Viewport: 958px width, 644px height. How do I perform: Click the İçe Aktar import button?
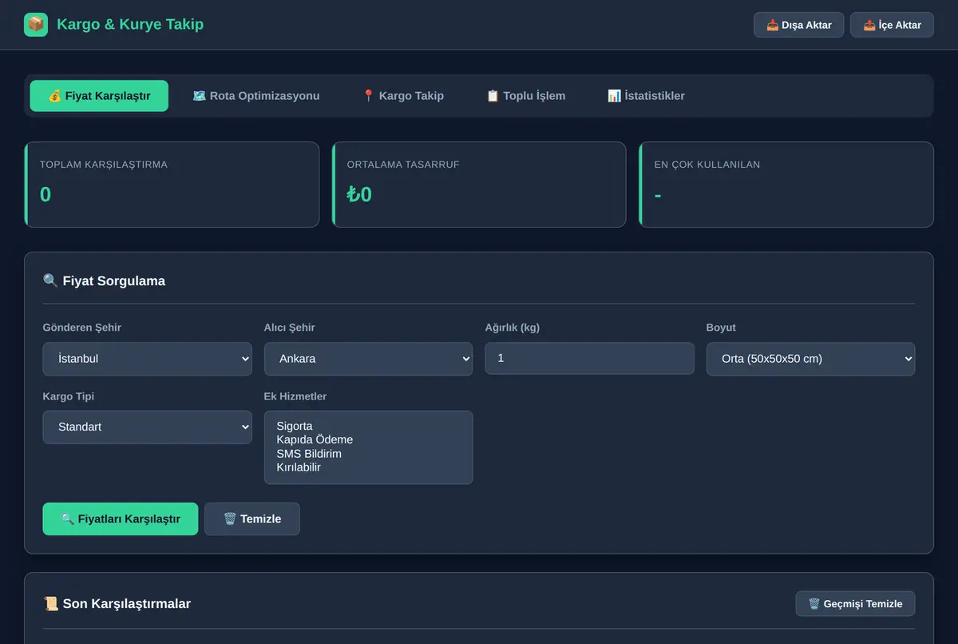click(x=892, y=25)
